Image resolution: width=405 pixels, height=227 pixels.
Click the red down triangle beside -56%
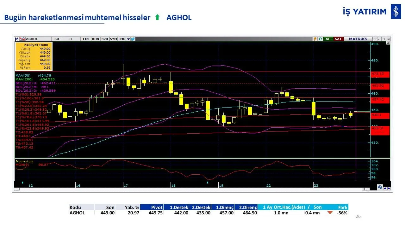(x=330, y=212)
